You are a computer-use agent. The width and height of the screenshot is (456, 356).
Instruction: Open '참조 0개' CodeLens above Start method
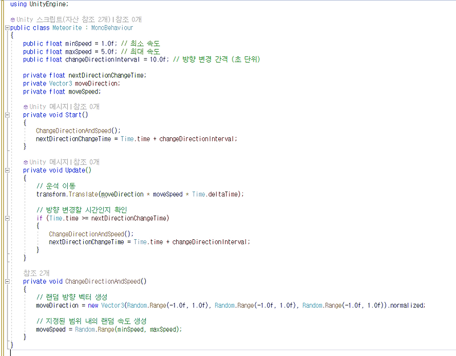[x=87, y=107]
